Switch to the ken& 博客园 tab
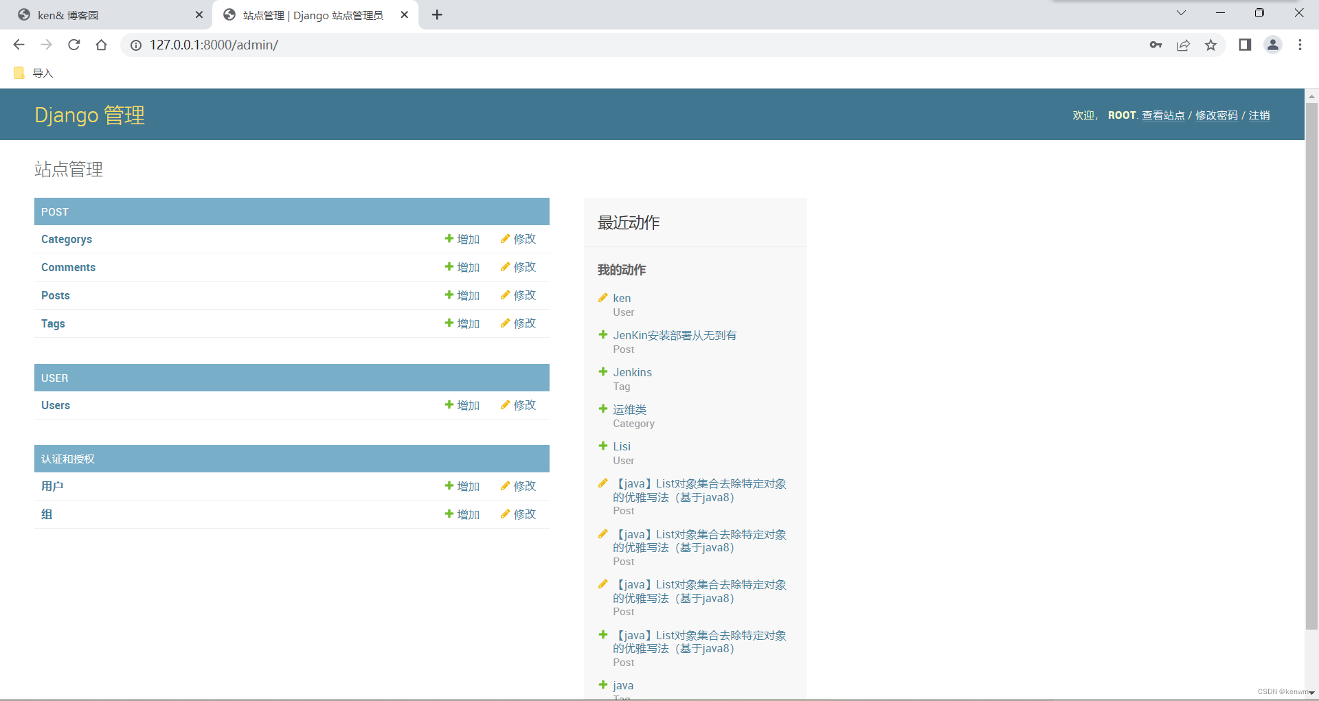1319x701 pixels. 106,15
